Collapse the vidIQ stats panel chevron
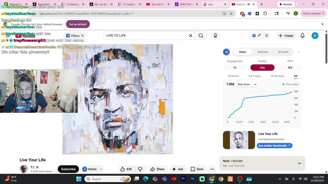The width and height of the screenshot is (328, 184). point(299,52)
